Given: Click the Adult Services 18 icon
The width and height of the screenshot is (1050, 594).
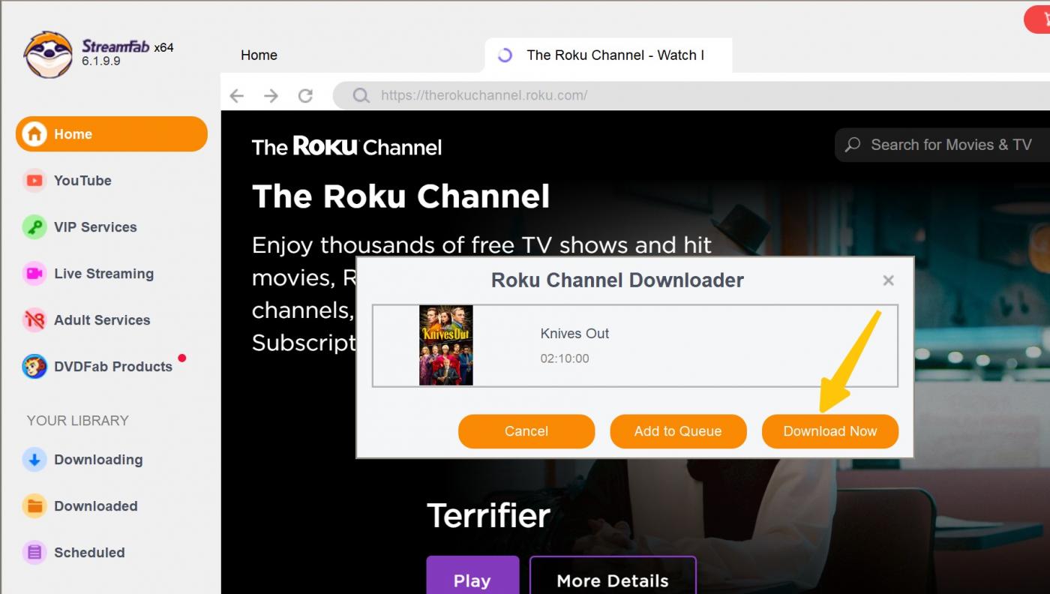Looking at the screenshot, I should coord(34,320).
